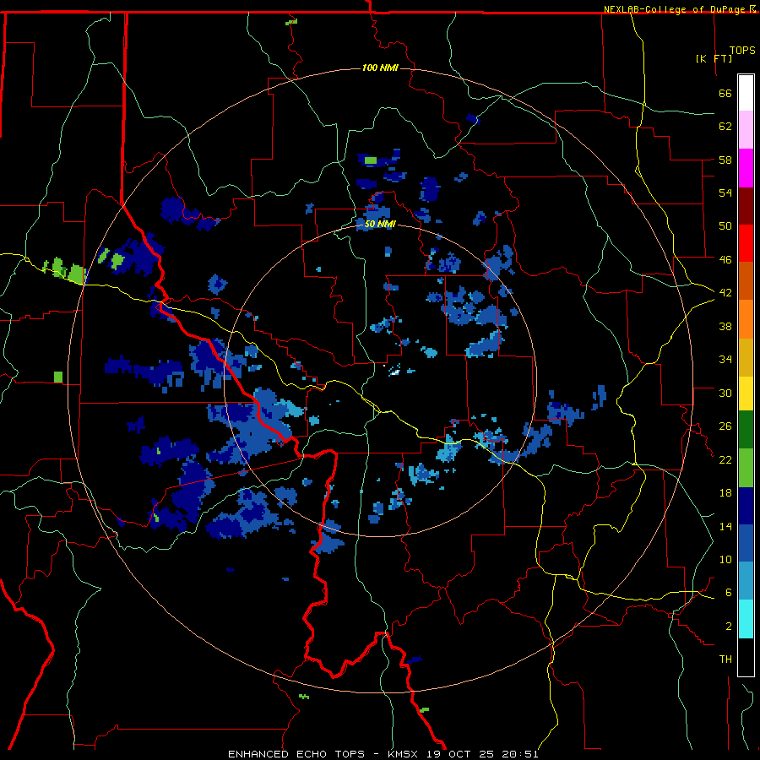
Task: Click the 66 value on the legend scale
Action: [x=725, y=94]
